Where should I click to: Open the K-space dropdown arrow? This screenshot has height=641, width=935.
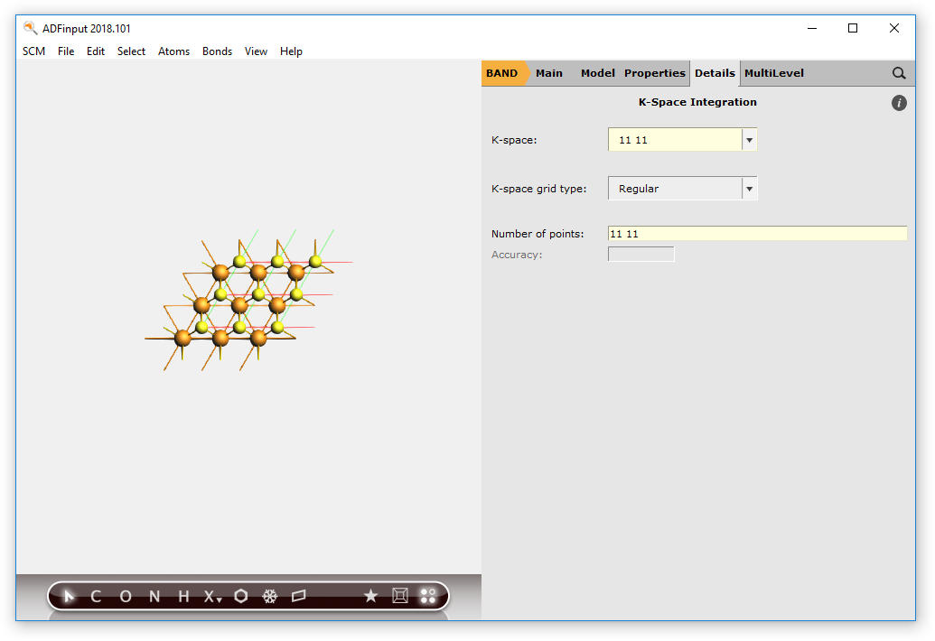click(x=750, y=140)
